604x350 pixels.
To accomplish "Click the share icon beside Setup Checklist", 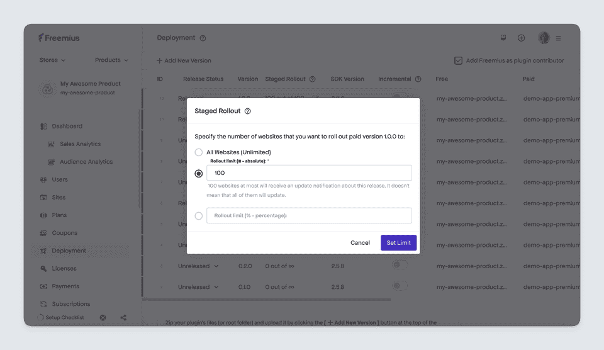I will click(123, 318).
